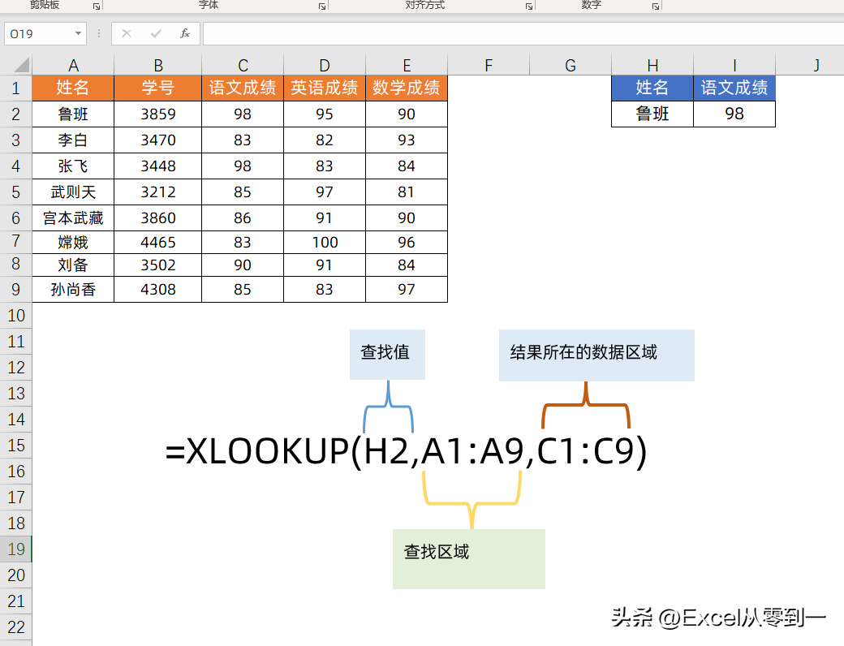The image size is (844, 646).
Task: Click the cancel entry X icon
Action: point(127,33)
